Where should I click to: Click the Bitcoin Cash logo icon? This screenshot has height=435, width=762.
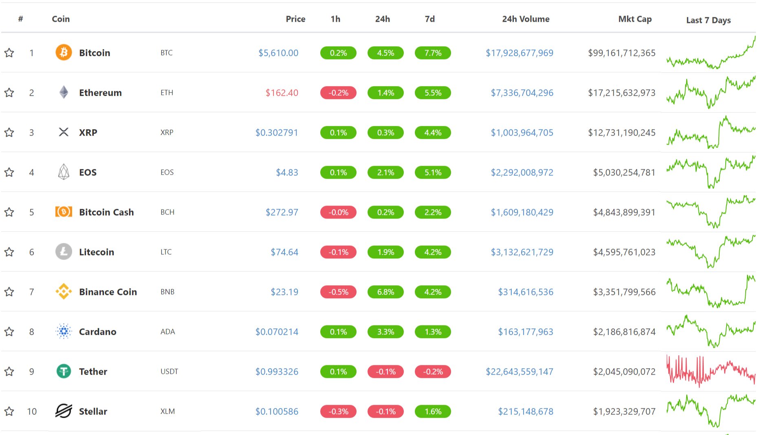(64, 212)
